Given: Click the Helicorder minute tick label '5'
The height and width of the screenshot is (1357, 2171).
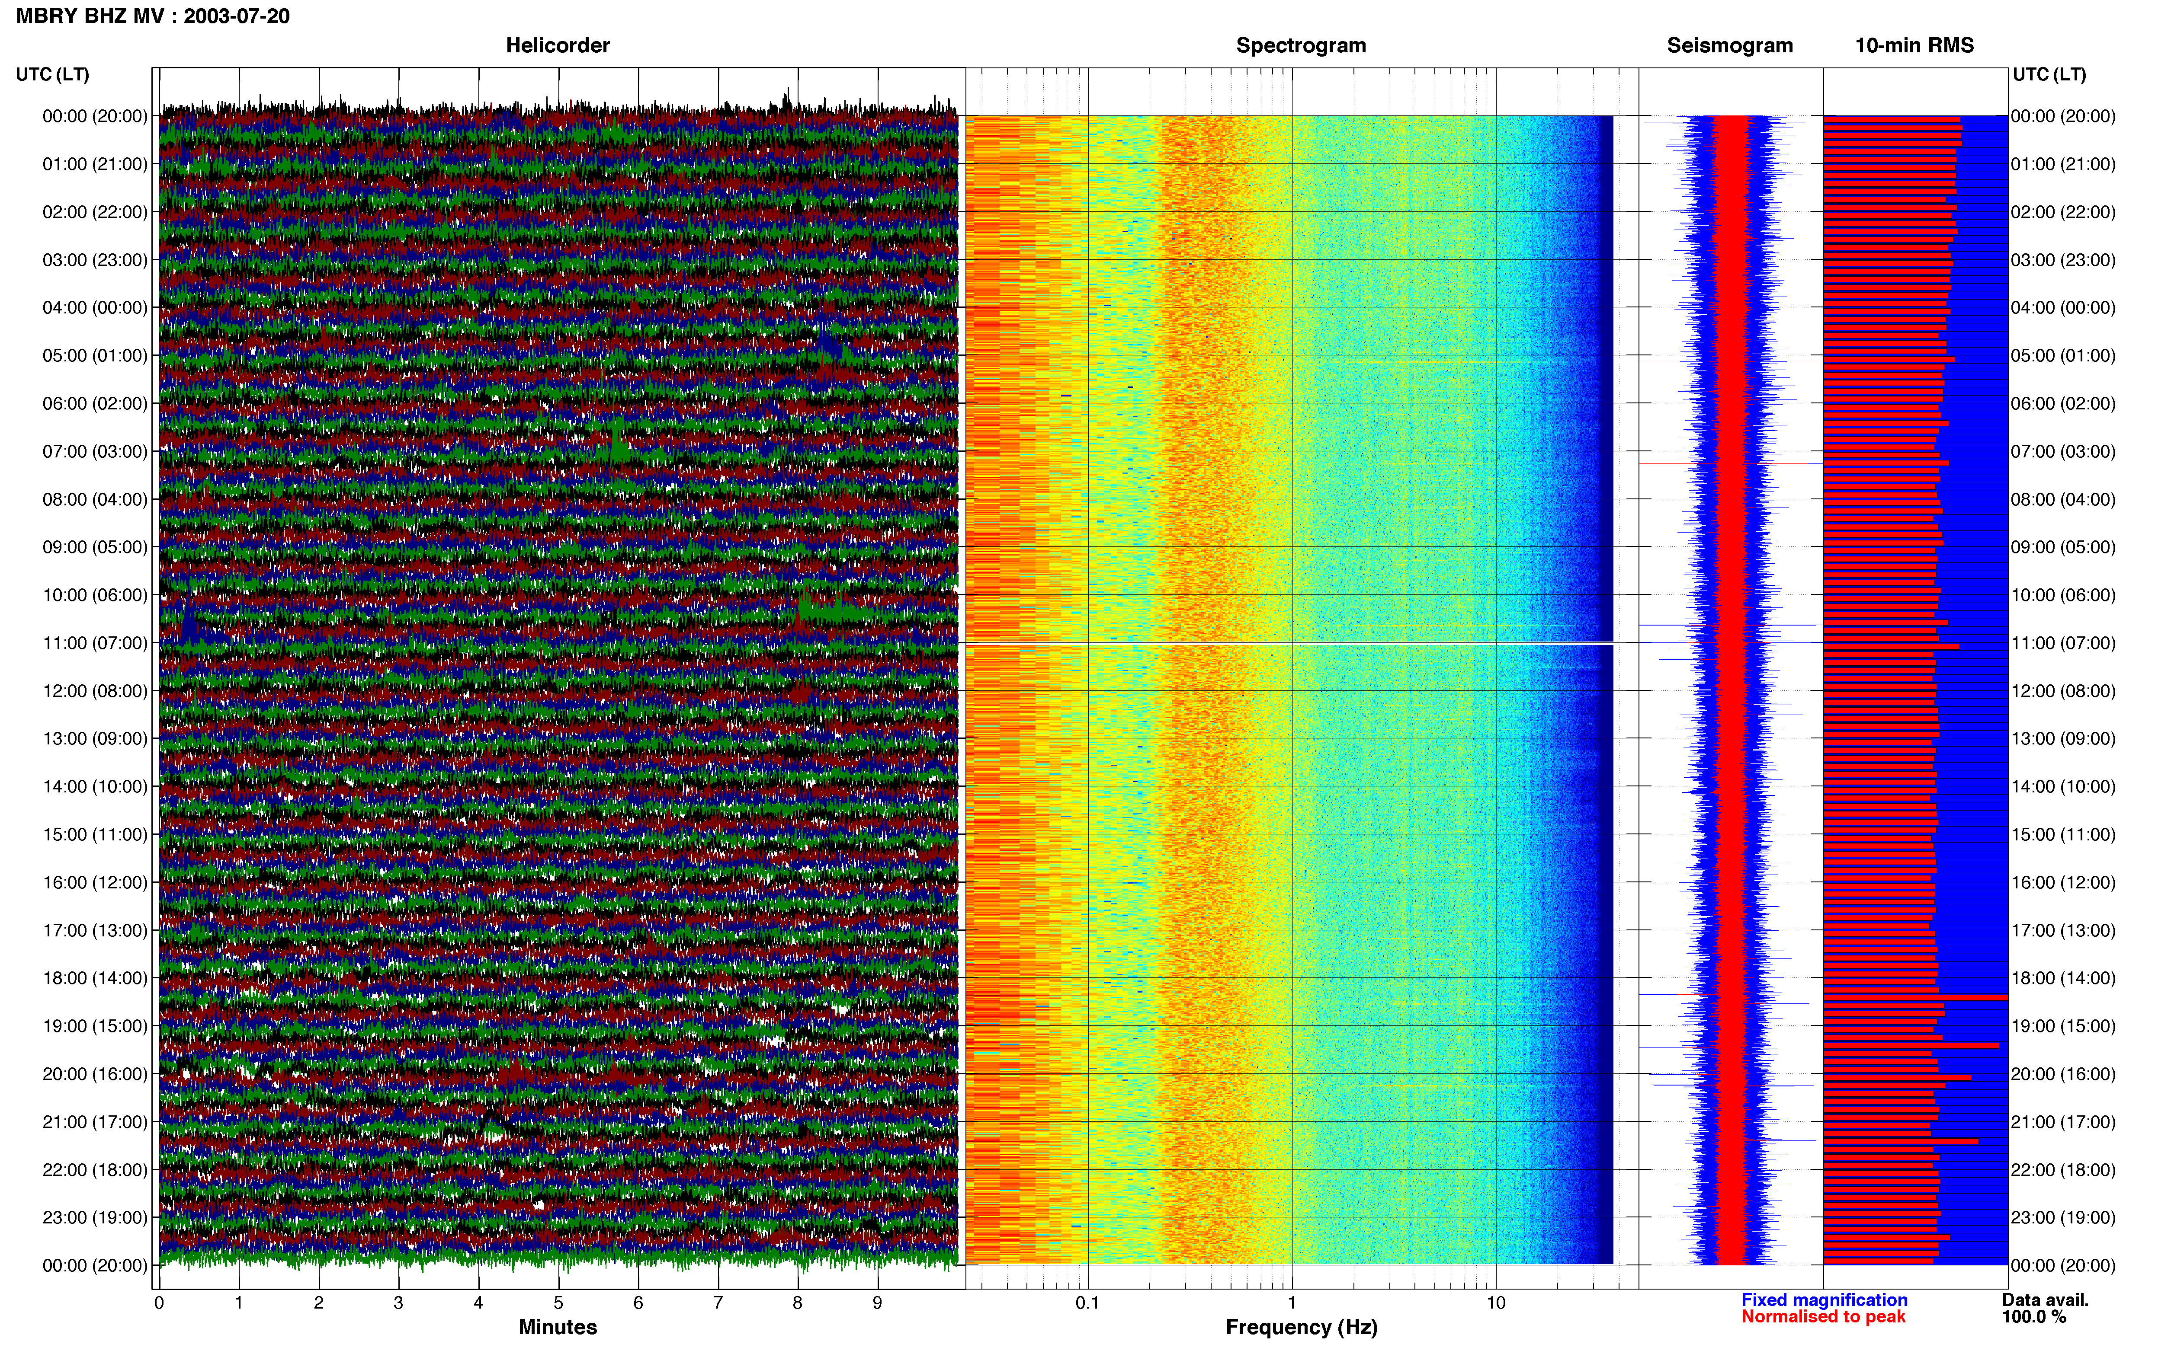Looking at the screenshot, I should 558,1303.
